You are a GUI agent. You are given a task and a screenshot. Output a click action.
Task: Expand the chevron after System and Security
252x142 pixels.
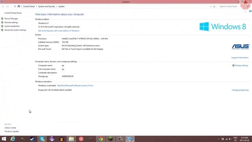(57, 7)
